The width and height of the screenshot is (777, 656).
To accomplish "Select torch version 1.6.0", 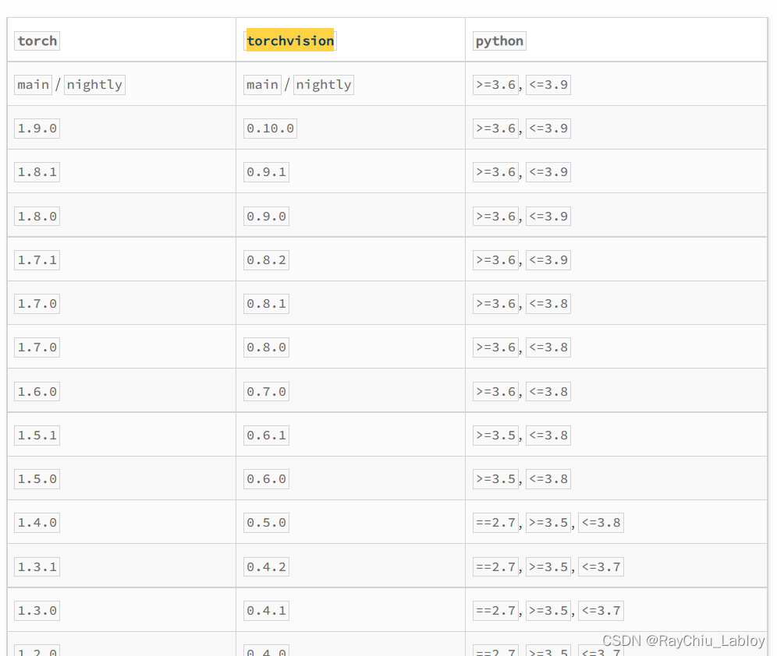I will [37, 391].
